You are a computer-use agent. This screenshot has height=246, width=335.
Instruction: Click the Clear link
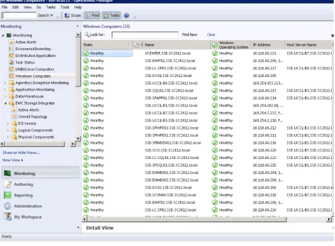211,35
